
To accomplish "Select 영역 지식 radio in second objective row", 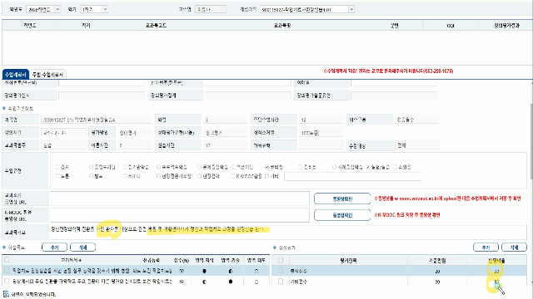I will [x=204, y=282].
